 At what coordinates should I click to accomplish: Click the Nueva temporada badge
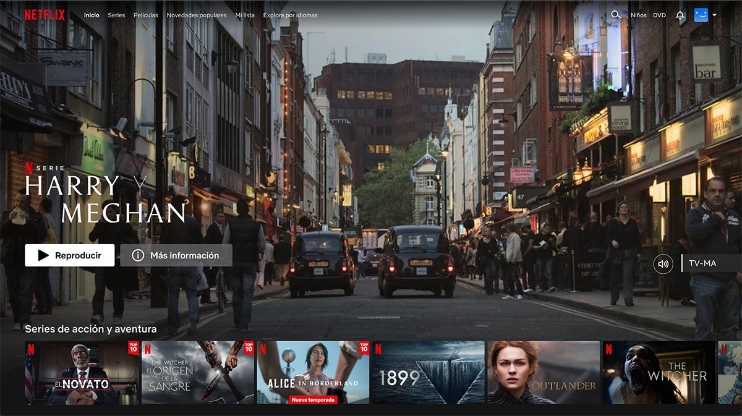(x=313, y=400)
